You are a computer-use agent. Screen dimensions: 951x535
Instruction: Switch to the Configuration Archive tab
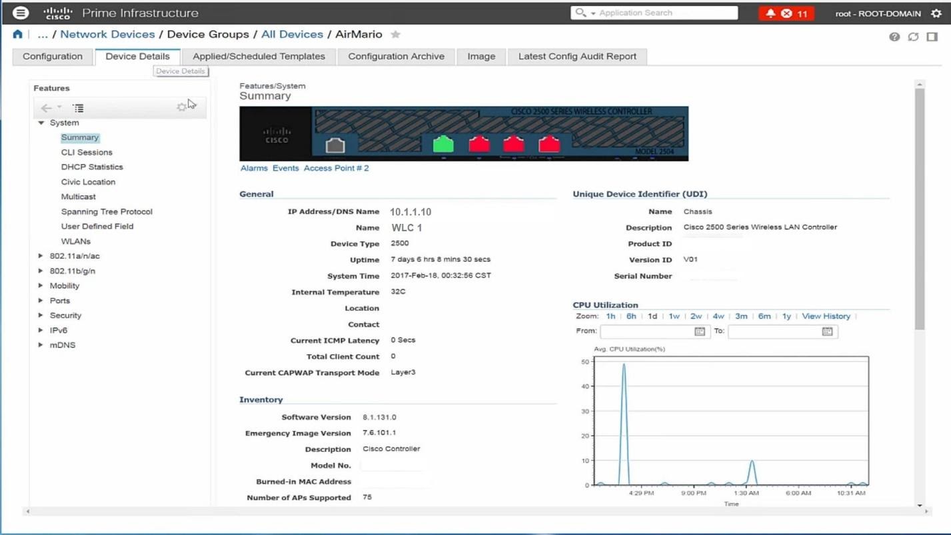coord(396,56)
